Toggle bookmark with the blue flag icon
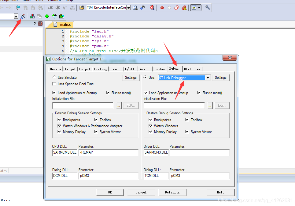 pyautogui.click(x=18, y=8)
